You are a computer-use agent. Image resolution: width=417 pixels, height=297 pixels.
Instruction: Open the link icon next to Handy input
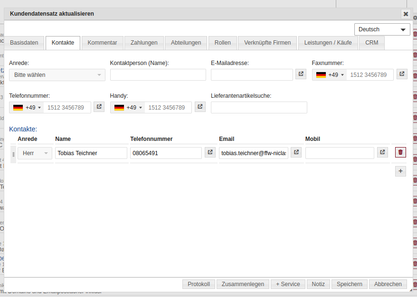tap(200, 107)
